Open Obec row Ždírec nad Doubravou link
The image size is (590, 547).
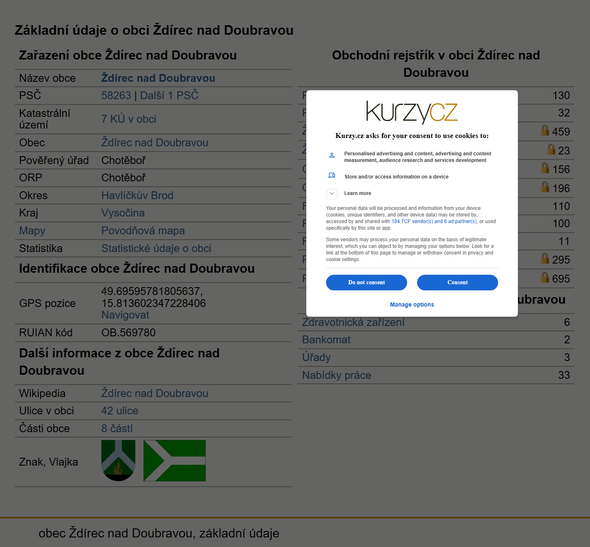[155, 143]
